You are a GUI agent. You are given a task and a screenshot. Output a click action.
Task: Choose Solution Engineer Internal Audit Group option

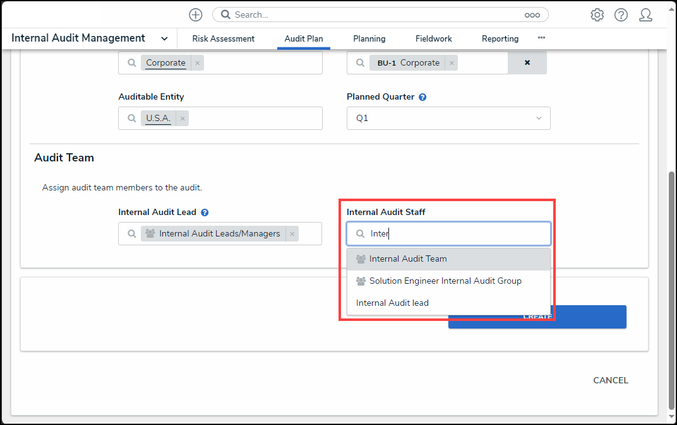pyautogui.click(x=445, y=281)
